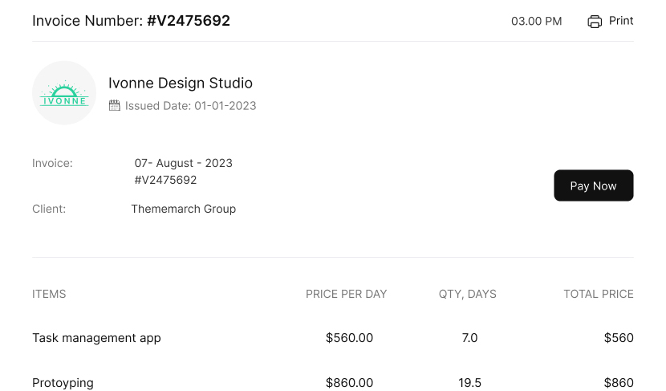The width and height of the screenshot is (666, 391).
Task: Click the 07- August - 2023 date
Action: [184, 163]
